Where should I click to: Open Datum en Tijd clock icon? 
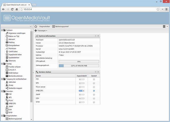pyautogui.click(x=7, y=36)
